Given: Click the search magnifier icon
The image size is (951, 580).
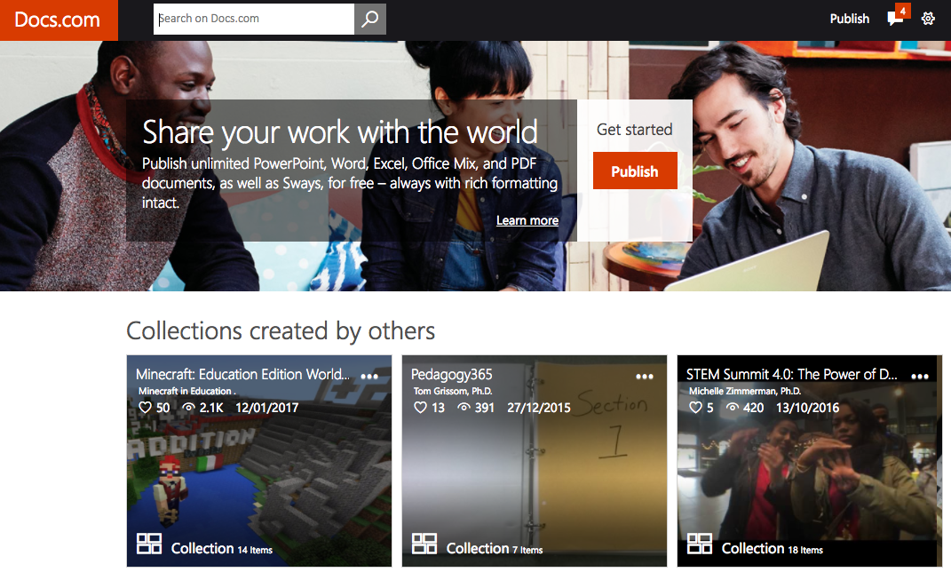Looking at the screenshot, I should [x=369, y=19].
